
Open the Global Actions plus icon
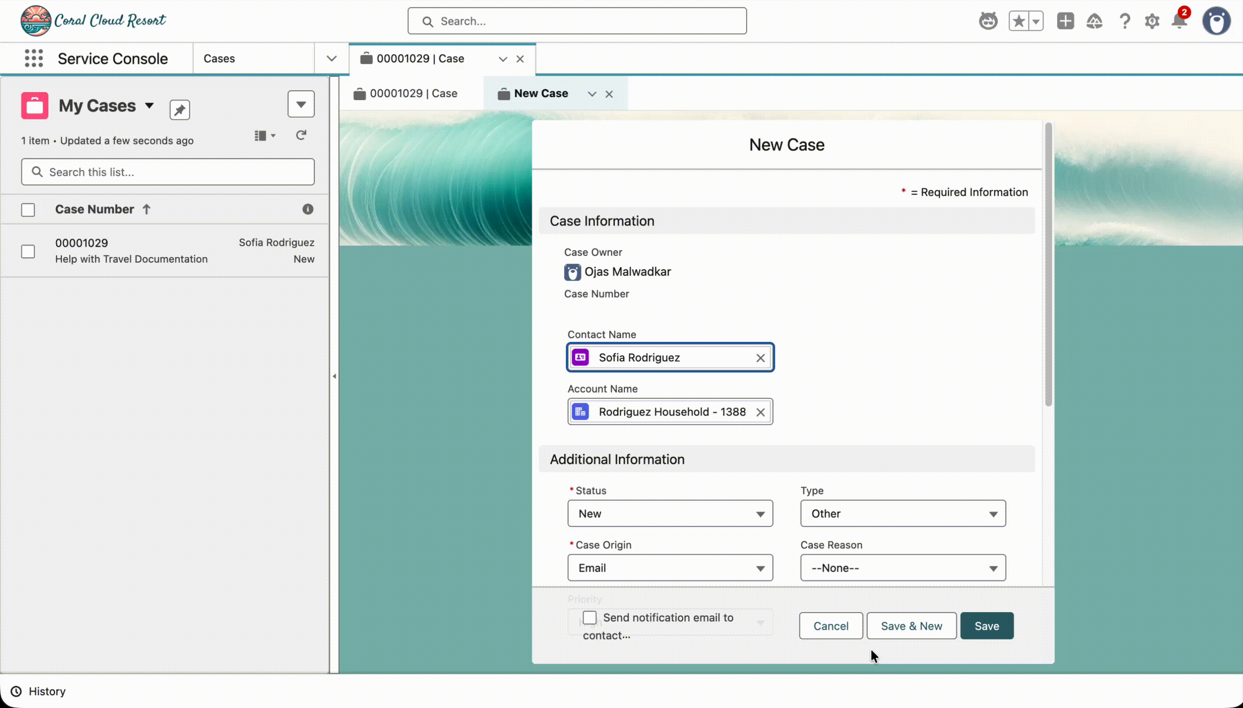point(1065,21)
